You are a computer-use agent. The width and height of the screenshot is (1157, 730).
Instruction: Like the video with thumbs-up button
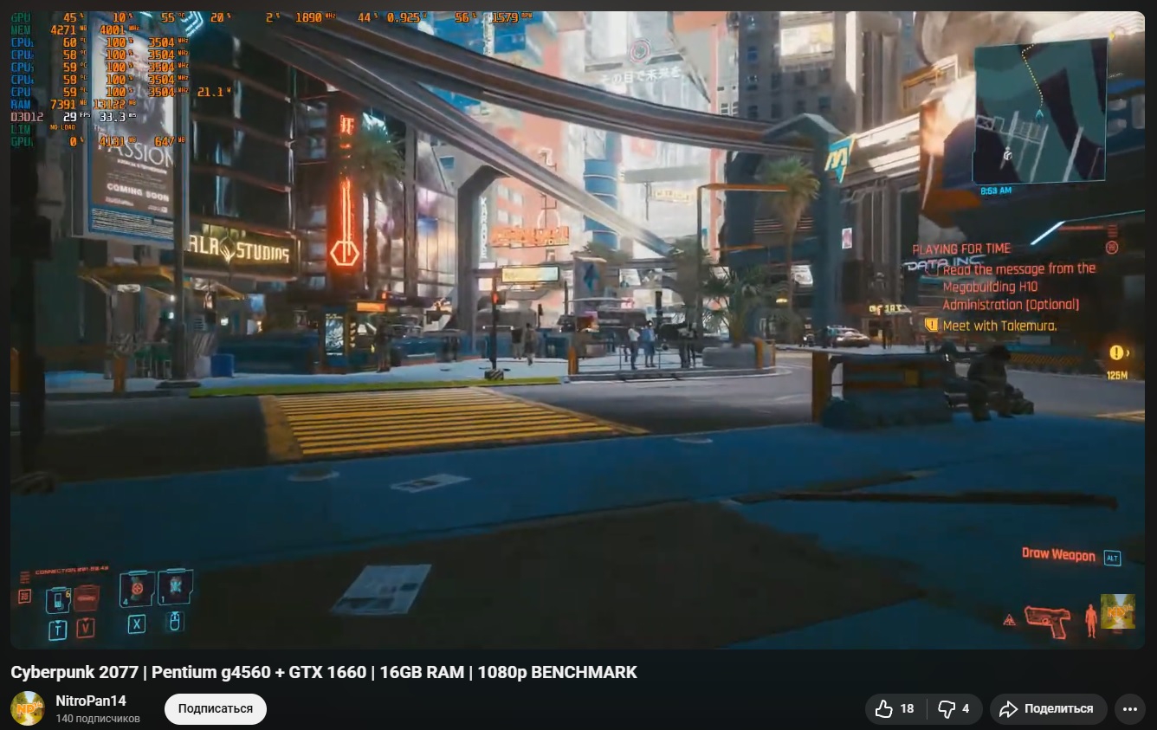click(895, 709)
